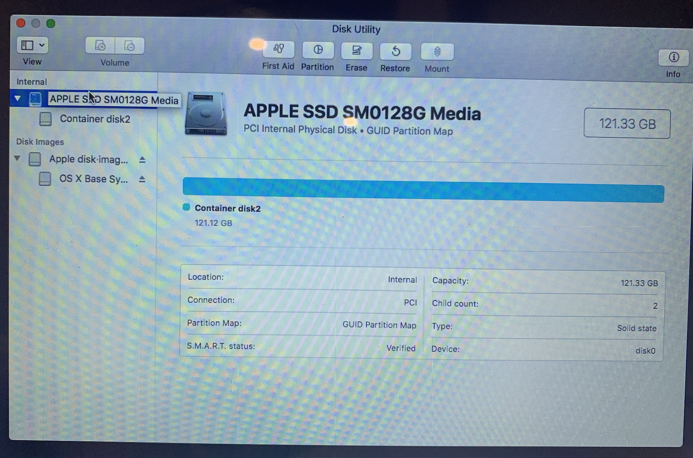Click the Partition Map GUID Partition Map value

pyautogui.click(x=379, y=325)
